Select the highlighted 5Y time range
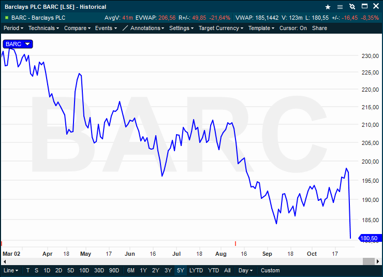383x277 pixels. (181, 270)
